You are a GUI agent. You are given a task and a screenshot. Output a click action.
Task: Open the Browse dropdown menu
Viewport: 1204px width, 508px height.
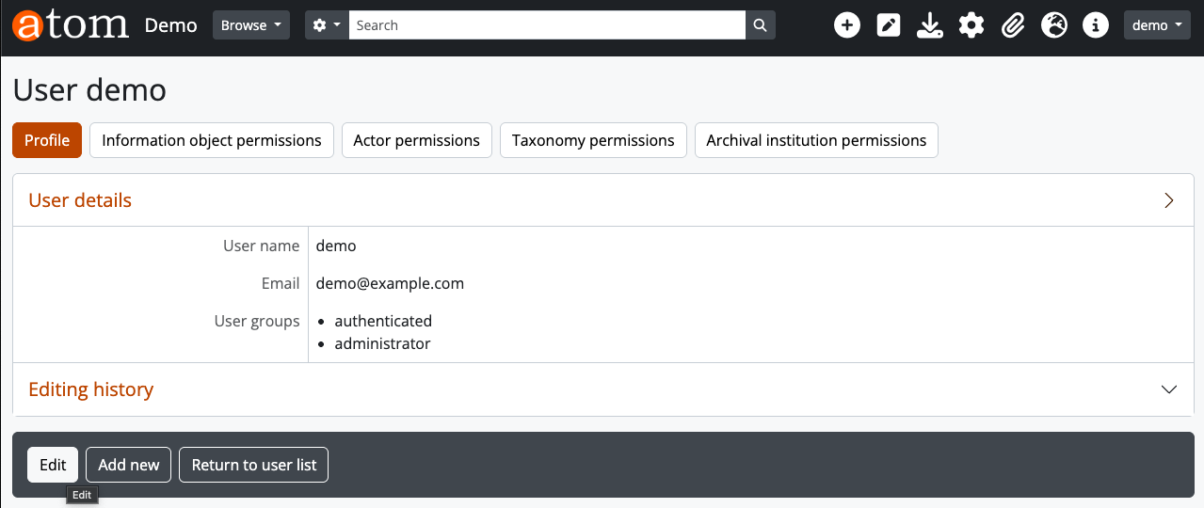(251, 25)
